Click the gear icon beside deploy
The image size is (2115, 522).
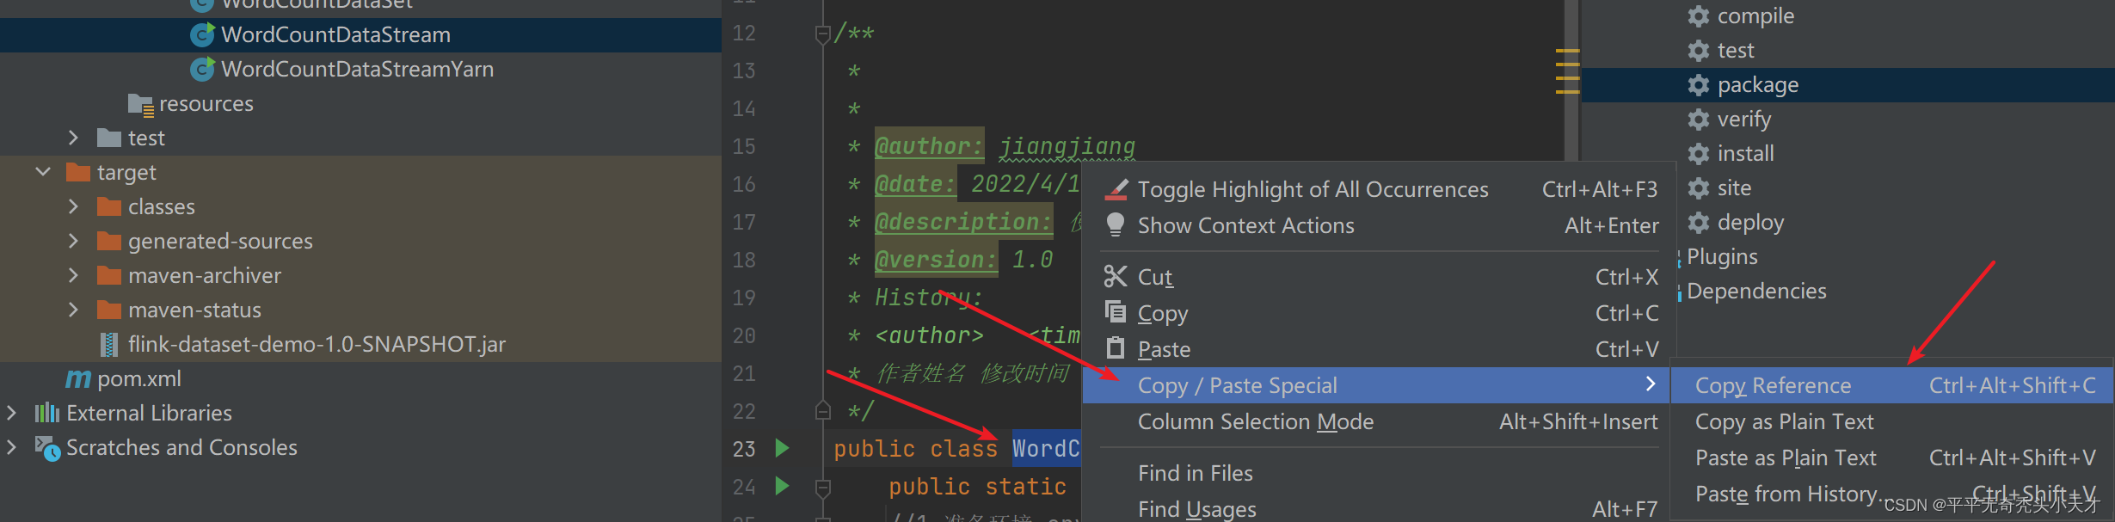(x=1699, y=223)
